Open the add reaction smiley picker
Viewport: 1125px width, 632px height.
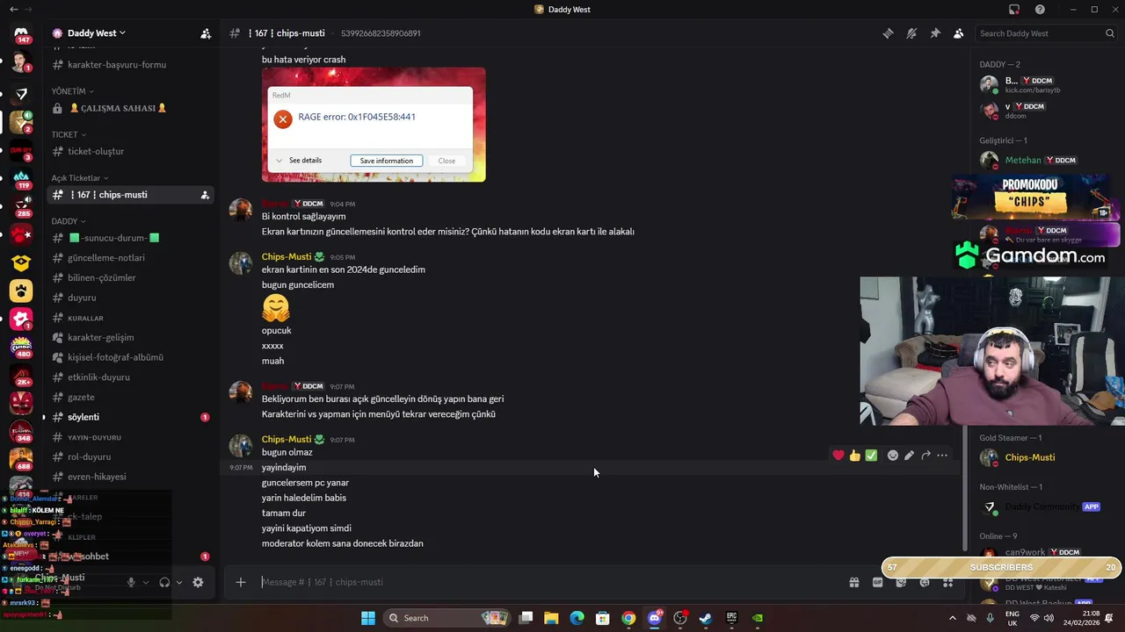[893, 456]
